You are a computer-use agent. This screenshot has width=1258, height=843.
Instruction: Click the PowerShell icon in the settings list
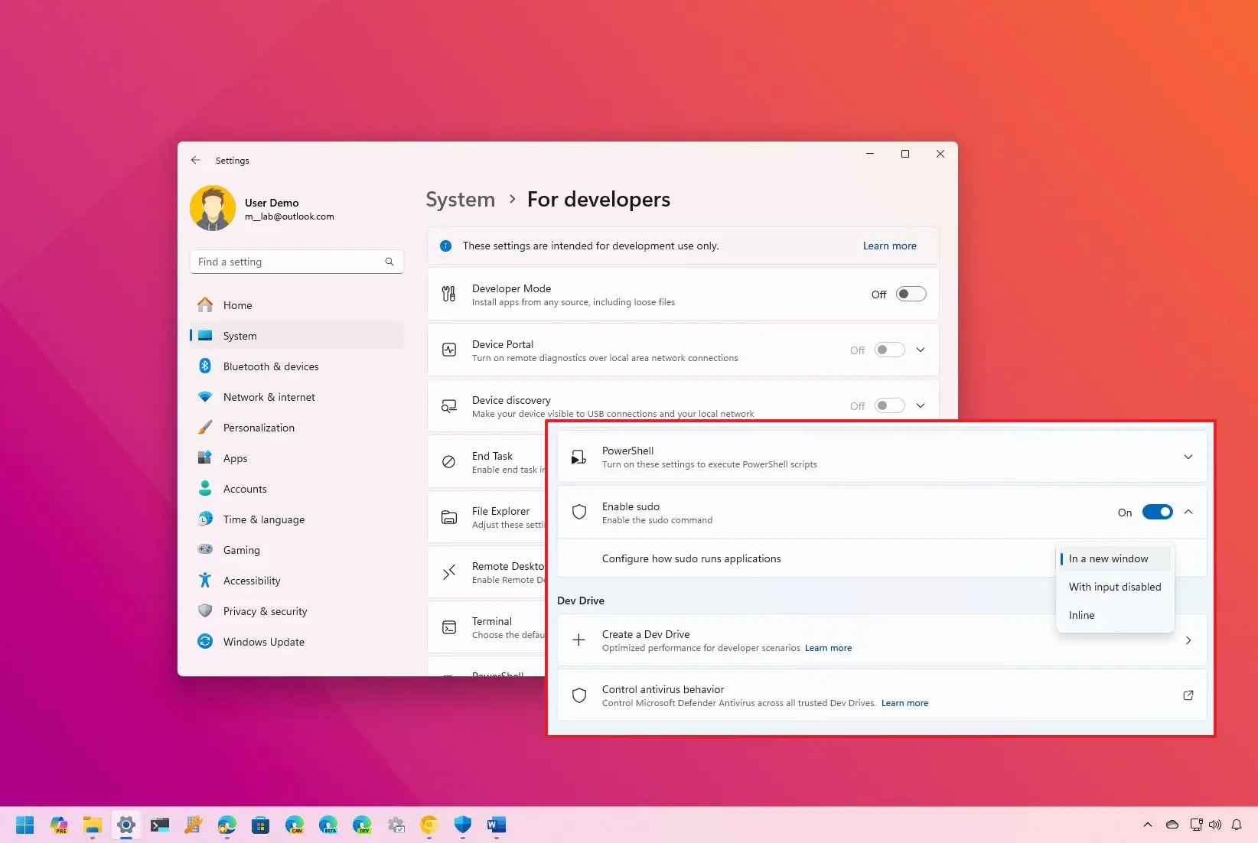[x=578, y=456]
